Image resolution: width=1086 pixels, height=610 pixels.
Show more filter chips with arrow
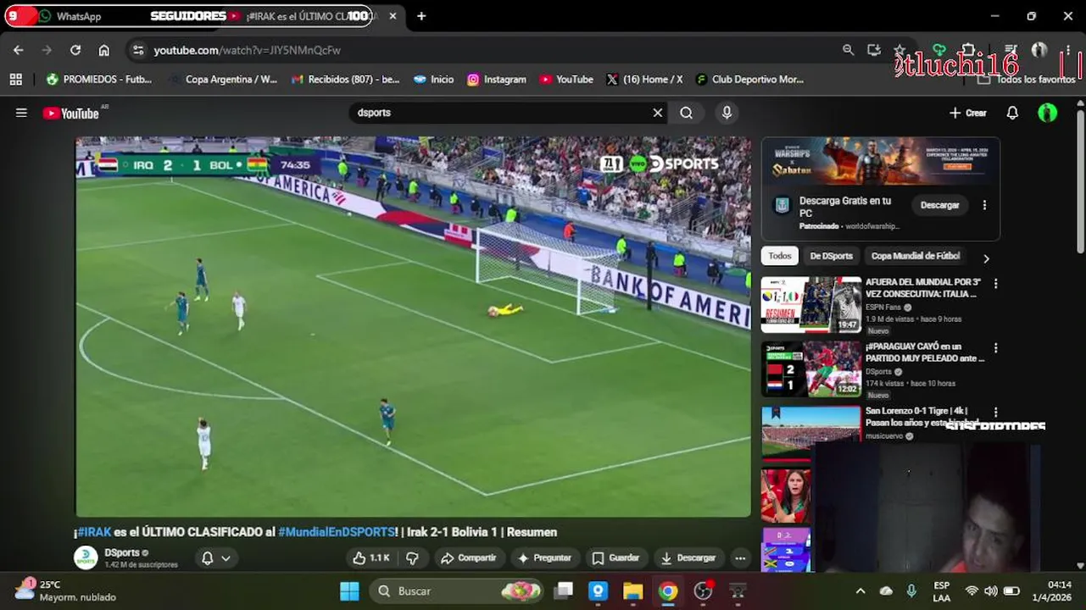coord(986,258)
